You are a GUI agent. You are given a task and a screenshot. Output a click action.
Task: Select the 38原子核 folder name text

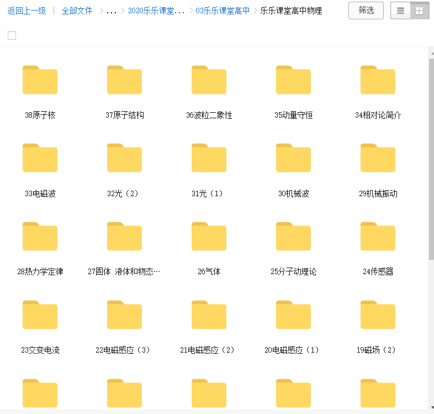click(x=40, y=115)
